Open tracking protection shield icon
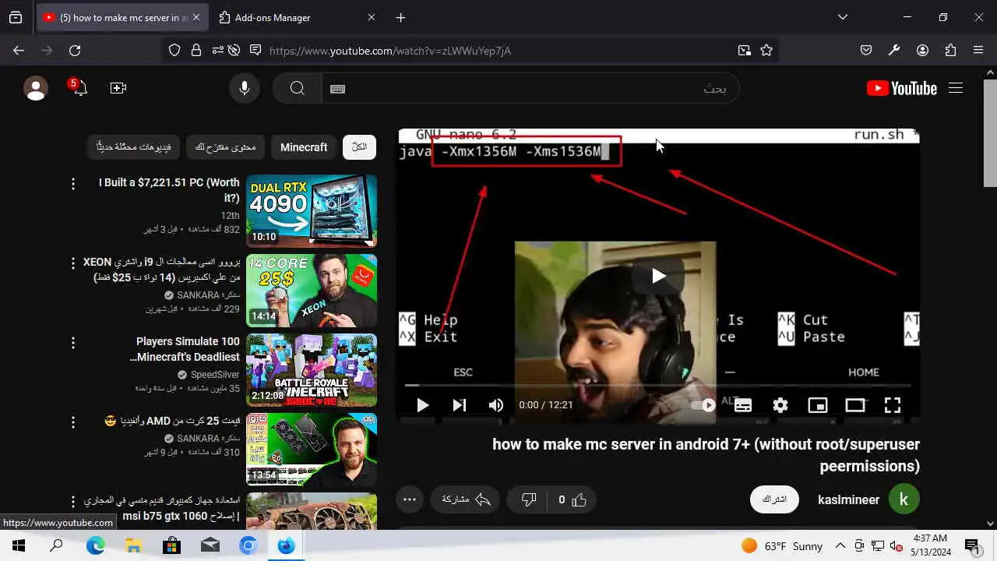 [174, 50]
